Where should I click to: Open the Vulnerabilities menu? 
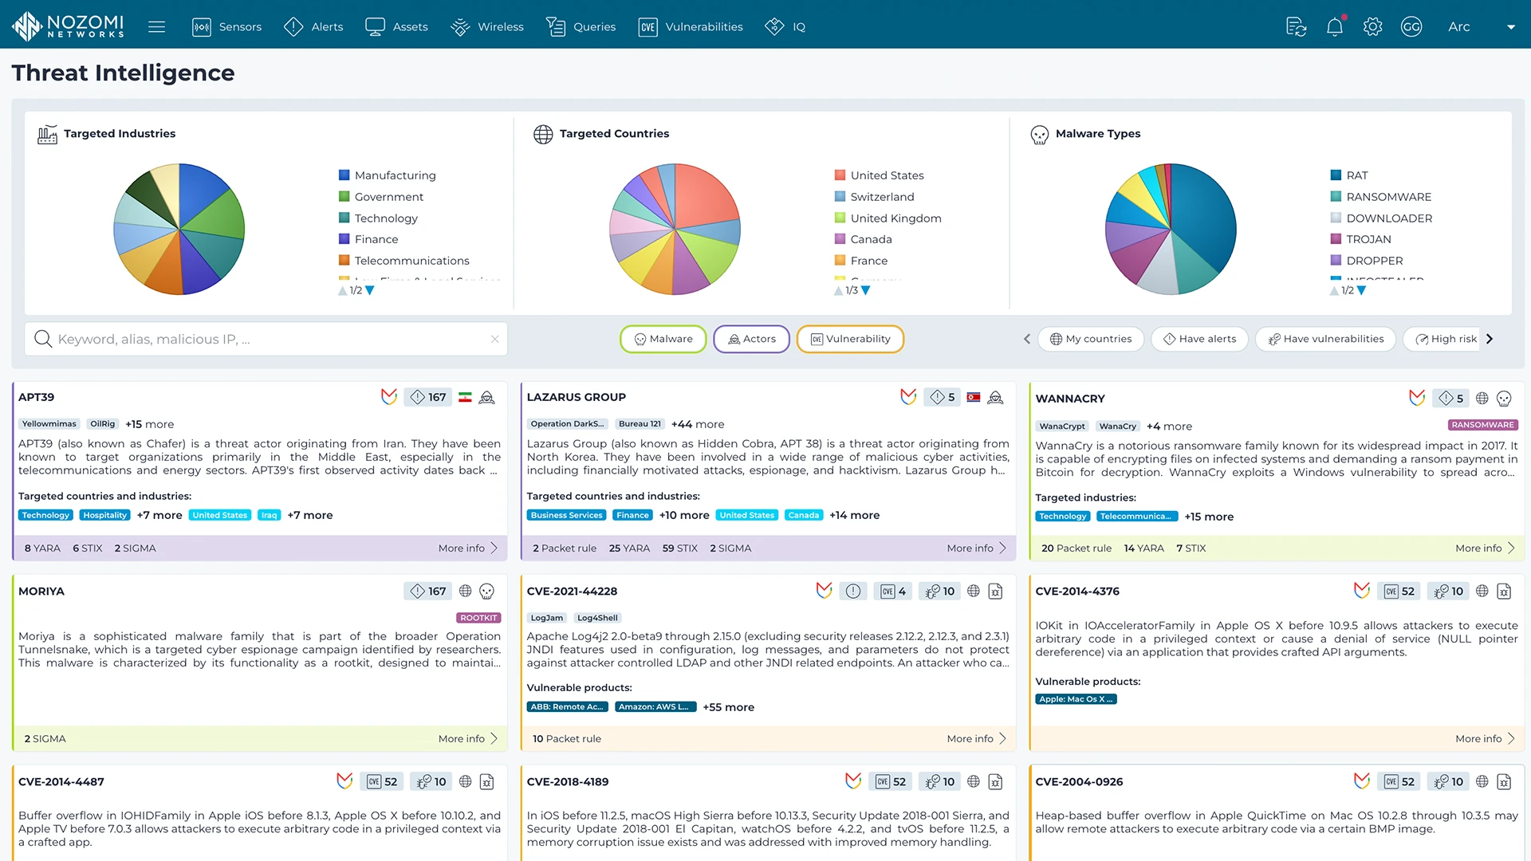pyautogui.click(x=691, y=27)
